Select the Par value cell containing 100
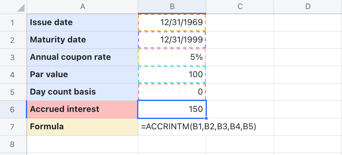This screenshot has height=155, width=342. pos(172,75)
